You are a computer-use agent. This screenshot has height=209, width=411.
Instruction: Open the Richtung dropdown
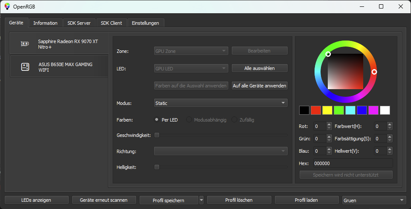[x=221, y=151]
